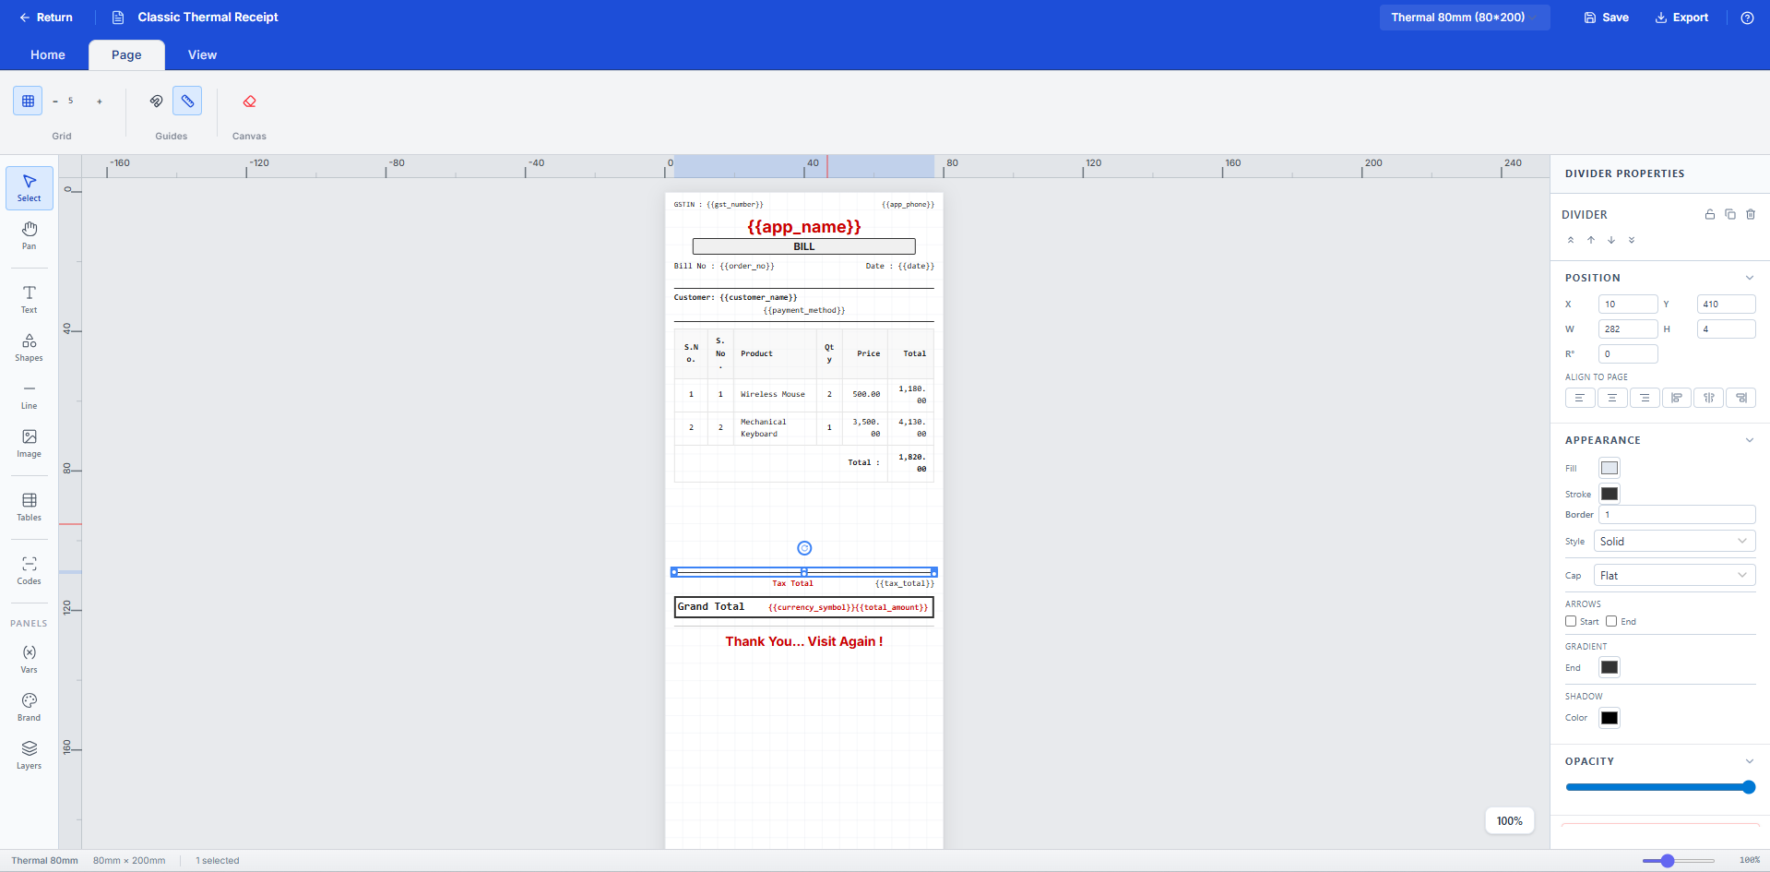Open the Cap dropdown showing Flat

click(x=1673, y=576)
